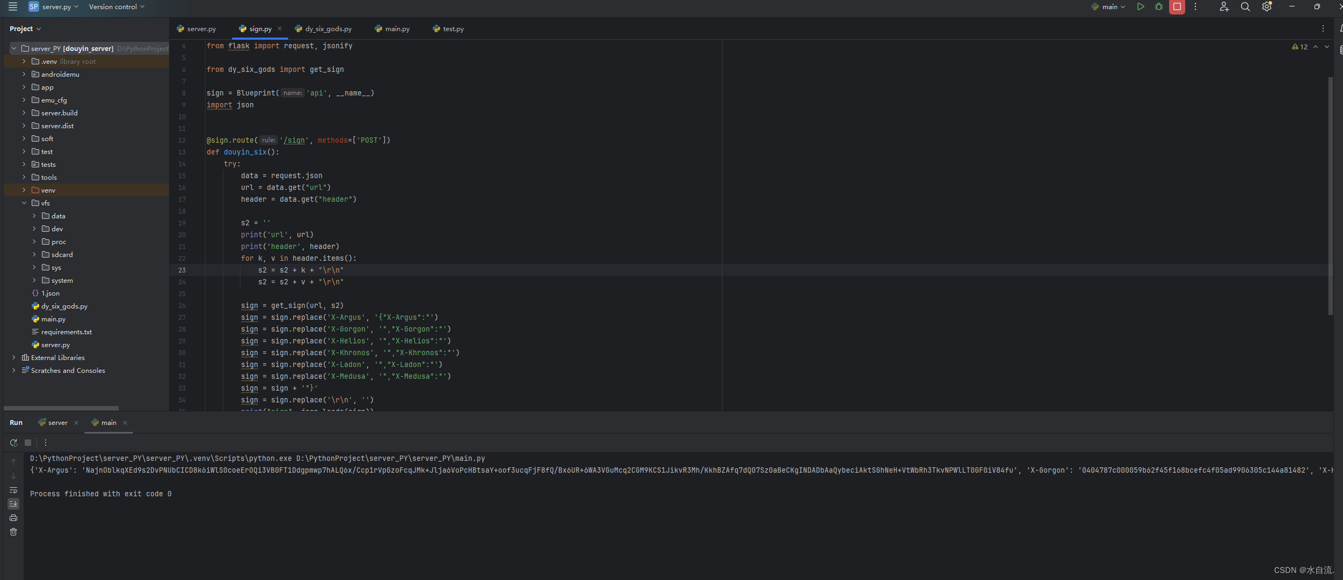Click the Rerun icon in Run panel

pos(13,443)
